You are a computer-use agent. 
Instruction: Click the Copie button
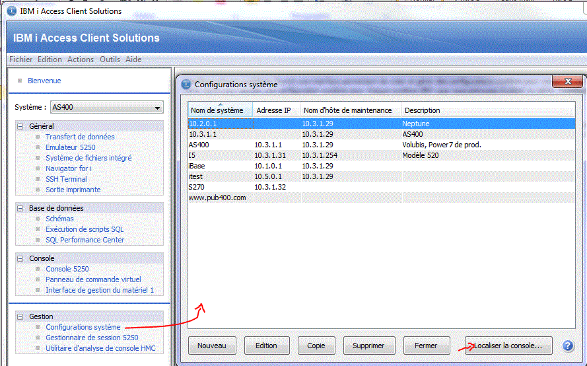pos(316,346)
